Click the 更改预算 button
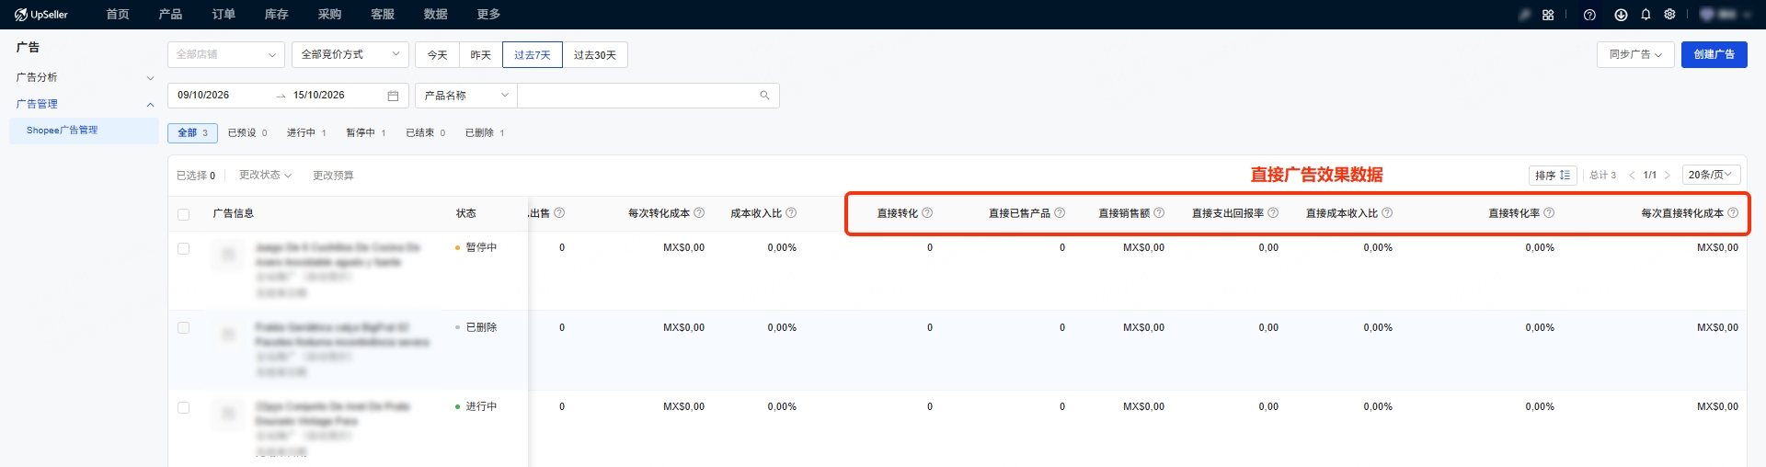Screen dimensions: 1766x467 coord(333,176)
